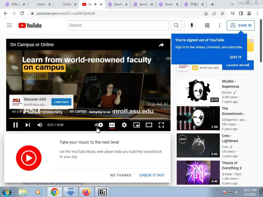Click NO THANKS on music promo
263x197 pixels.
[x=121, y=175]
